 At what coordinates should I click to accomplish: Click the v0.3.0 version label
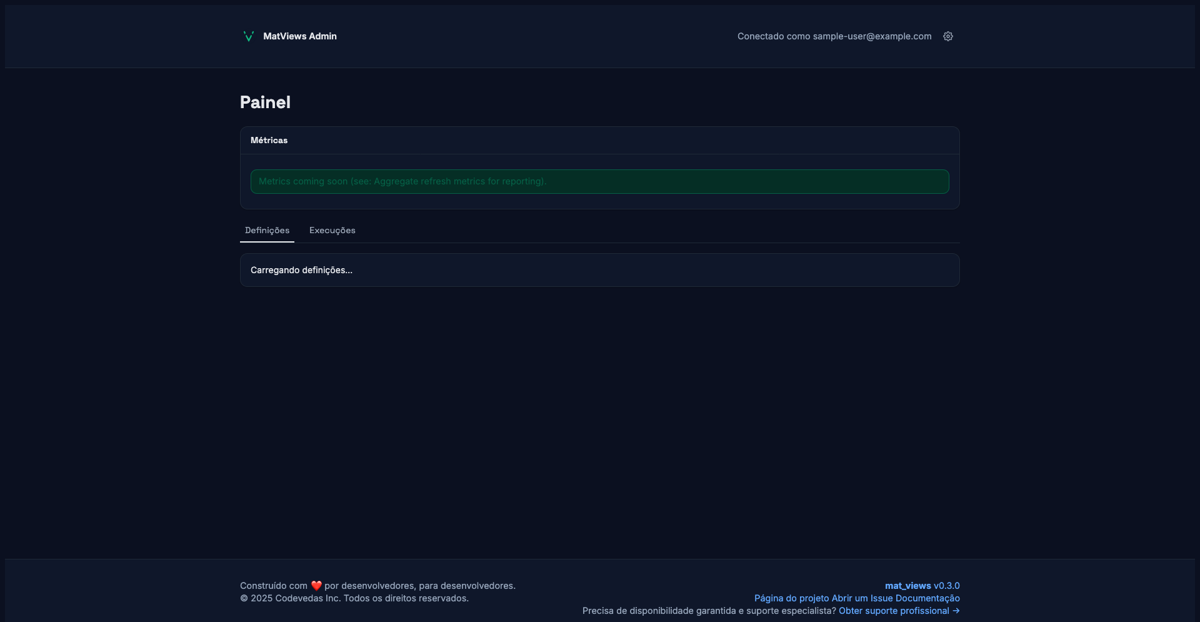pyautogui.click(x=946, y=586)
